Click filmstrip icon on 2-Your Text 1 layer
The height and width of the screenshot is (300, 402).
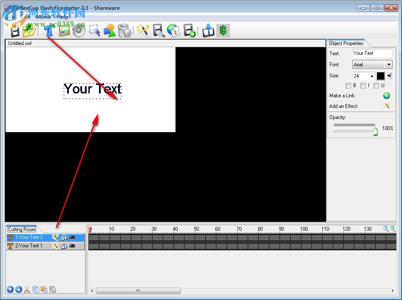[64, 246]
